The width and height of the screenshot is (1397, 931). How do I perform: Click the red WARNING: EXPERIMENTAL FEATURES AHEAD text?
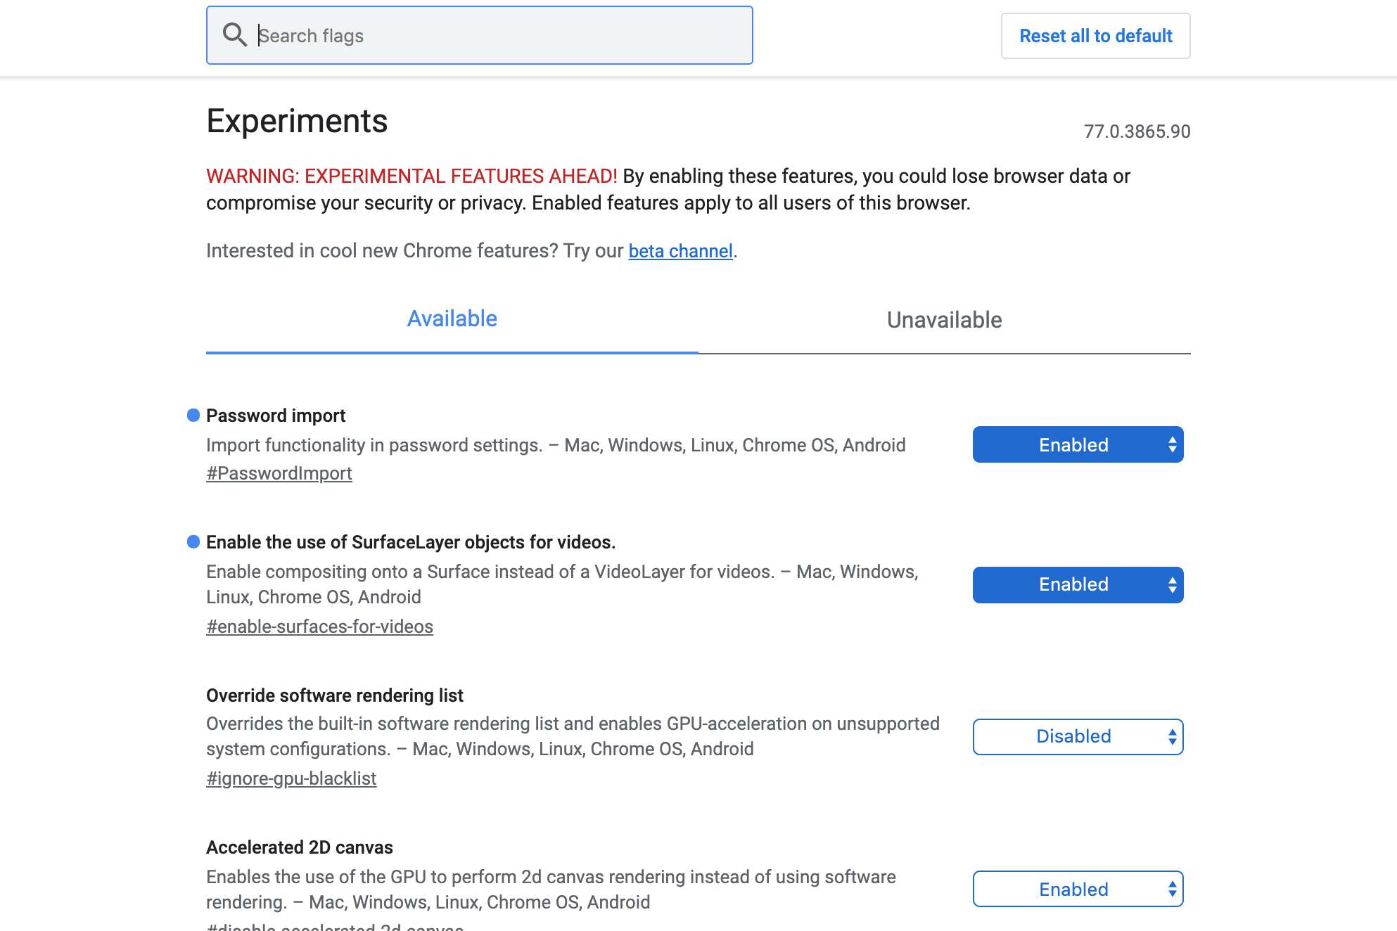[412, 176]
